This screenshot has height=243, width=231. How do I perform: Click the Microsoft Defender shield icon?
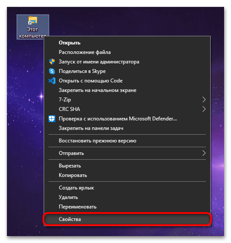(x=52, y=119)
